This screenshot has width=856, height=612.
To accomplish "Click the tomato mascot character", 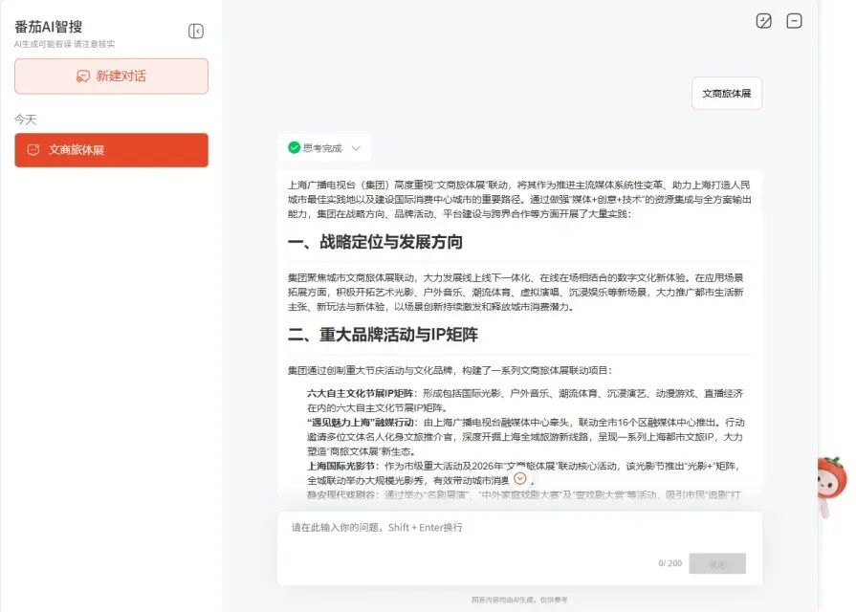I will click(831, 485).
